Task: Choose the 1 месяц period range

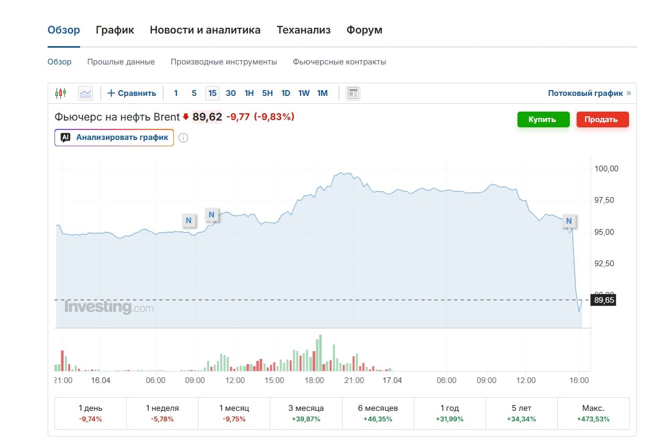Action: point(234,413)
